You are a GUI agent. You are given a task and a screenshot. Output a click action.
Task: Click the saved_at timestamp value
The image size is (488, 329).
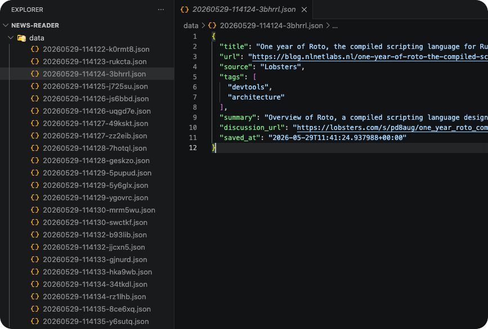(x=337, y=137)
